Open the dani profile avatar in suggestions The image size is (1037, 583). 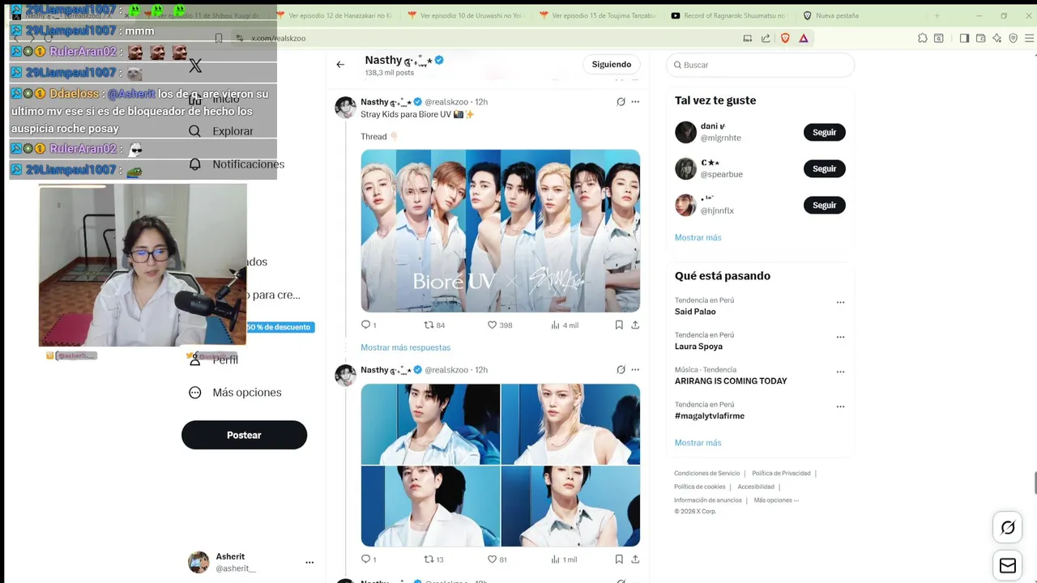tap(685, 132)
